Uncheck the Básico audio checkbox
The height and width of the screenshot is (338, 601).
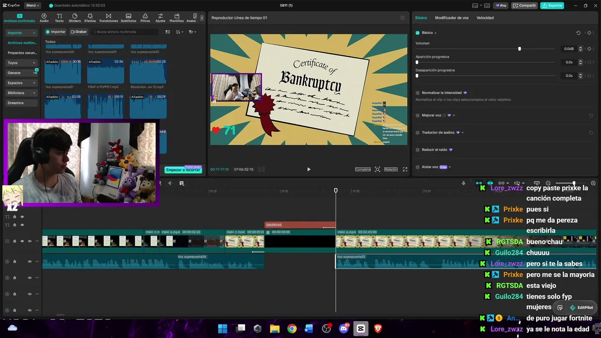[417, 33]
